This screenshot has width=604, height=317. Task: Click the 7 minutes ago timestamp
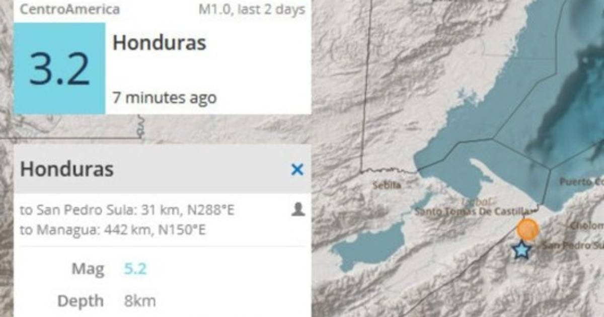coord(165,97)
